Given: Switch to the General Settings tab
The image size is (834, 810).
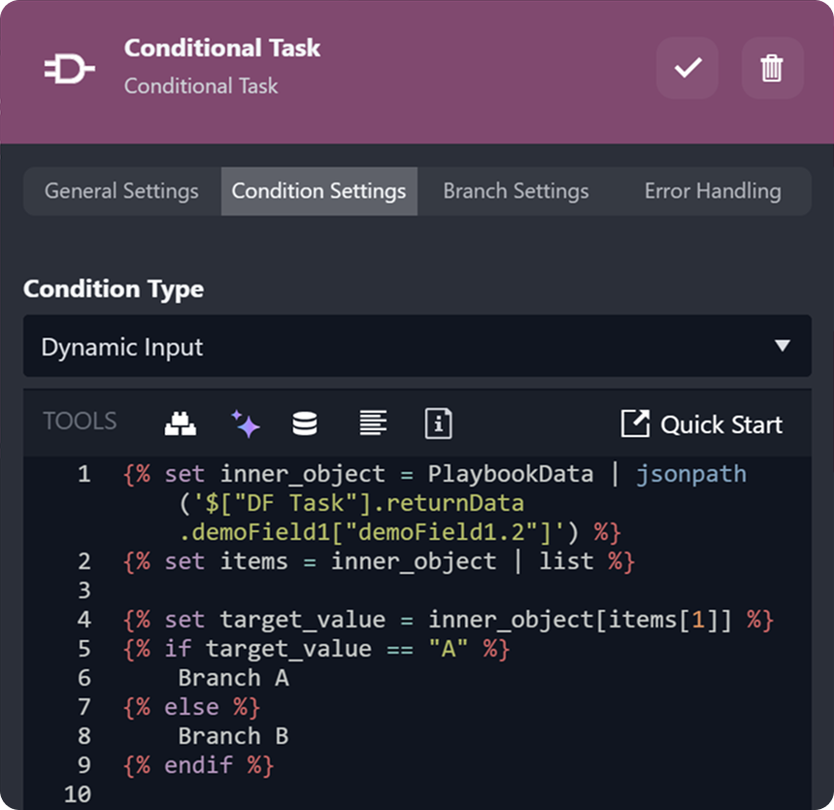Looking at the screenshot, I should 121,191.
